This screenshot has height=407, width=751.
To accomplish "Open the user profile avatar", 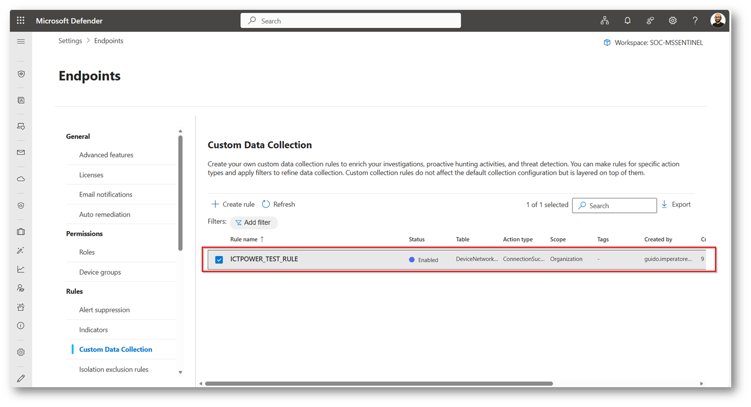I will pyautogui.click(x=717, y=21).
